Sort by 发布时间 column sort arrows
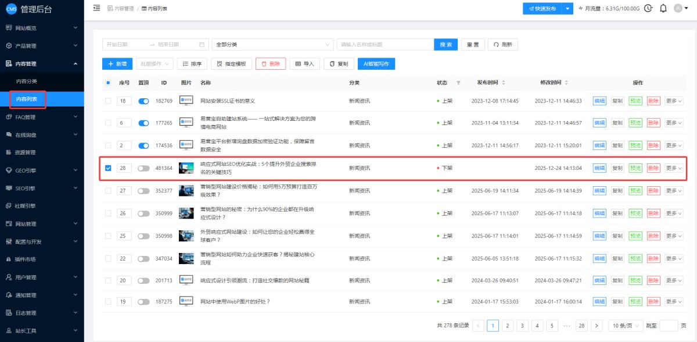The height and width of the screenshot is (342, 697). 504,83
